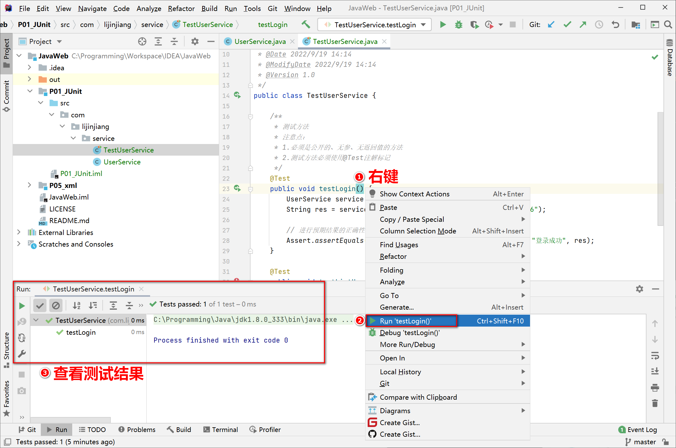
Task: Click the Find Usages icon in context menu
Action: pos(398,245)
